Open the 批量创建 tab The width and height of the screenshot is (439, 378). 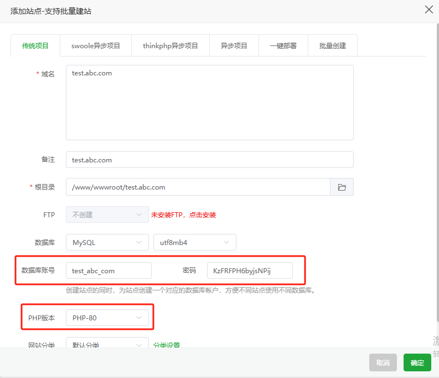[332, 46]
